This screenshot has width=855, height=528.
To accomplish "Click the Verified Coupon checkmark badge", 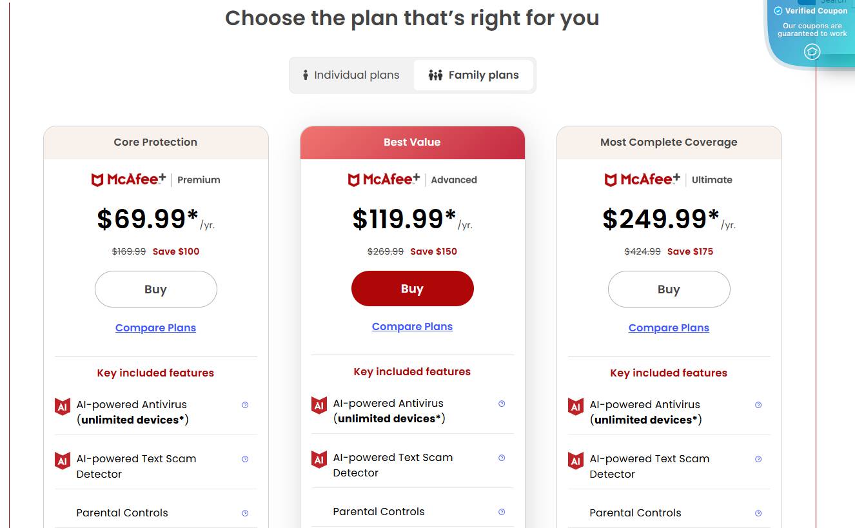I will pos(780,11).
